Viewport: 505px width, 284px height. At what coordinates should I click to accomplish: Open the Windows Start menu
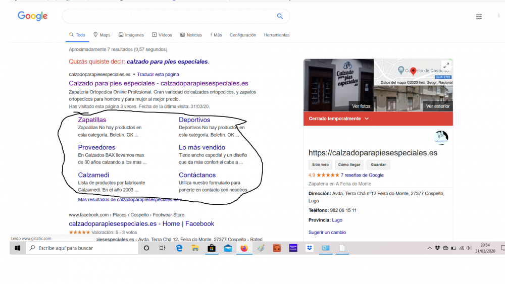tap(18, 248)
